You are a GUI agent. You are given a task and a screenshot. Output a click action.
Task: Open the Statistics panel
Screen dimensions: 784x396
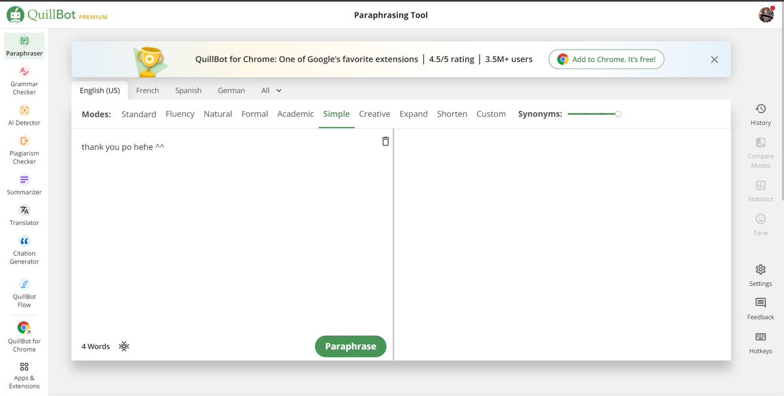click(x=760, y=191)
